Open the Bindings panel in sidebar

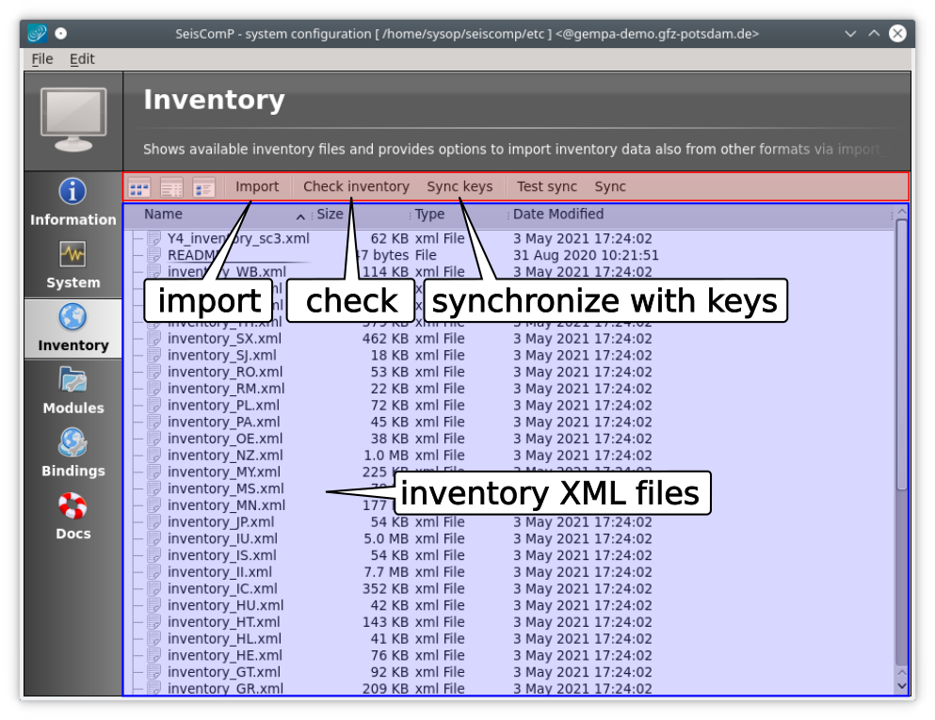click(x=73, y=454)
